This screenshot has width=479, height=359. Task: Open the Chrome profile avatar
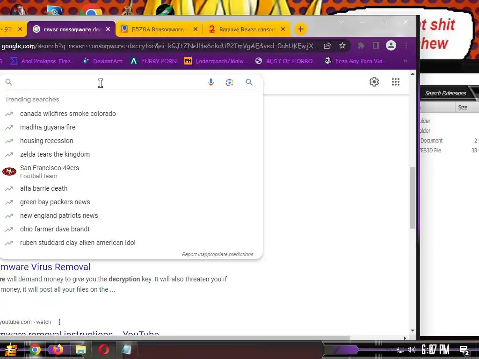(x=391, y=46)
